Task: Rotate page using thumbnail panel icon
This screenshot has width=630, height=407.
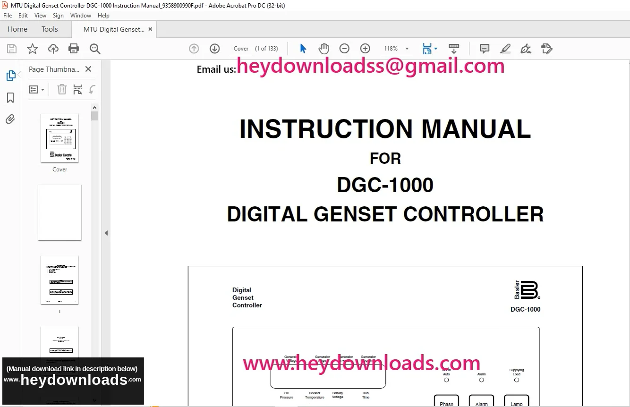Action: 93,89
